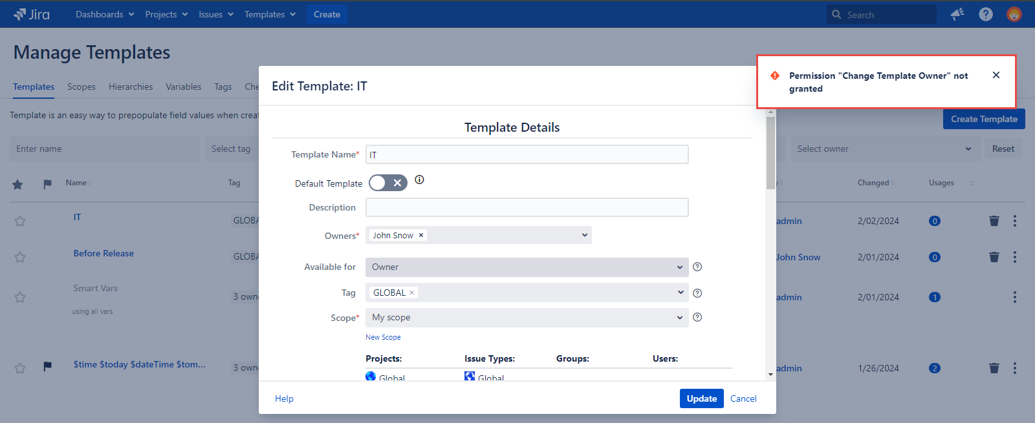Toggle the Default Template switch
The height and width of the screenshot is (423, 1035).
[x=388, y=183]
